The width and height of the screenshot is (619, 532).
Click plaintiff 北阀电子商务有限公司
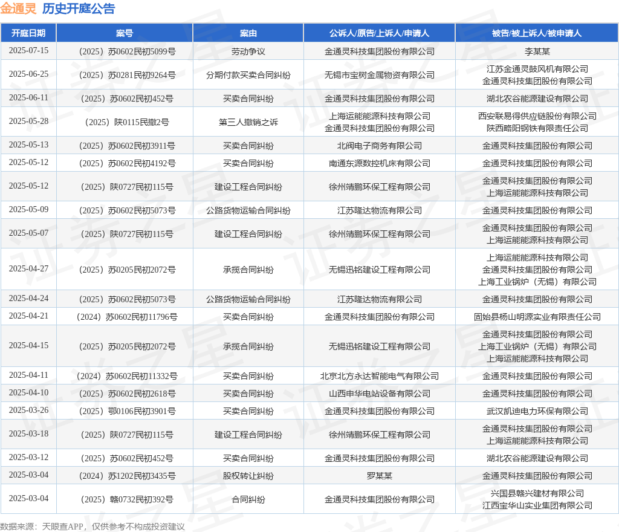pyautogui.click(x=380, y=146)
